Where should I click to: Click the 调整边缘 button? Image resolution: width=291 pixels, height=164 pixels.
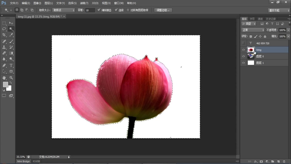pos(163,10)
